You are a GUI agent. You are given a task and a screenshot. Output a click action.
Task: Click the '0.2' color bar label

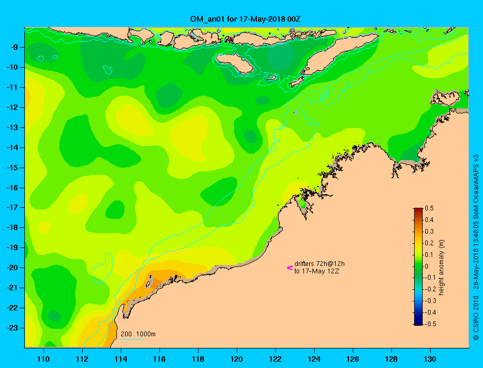429,243
